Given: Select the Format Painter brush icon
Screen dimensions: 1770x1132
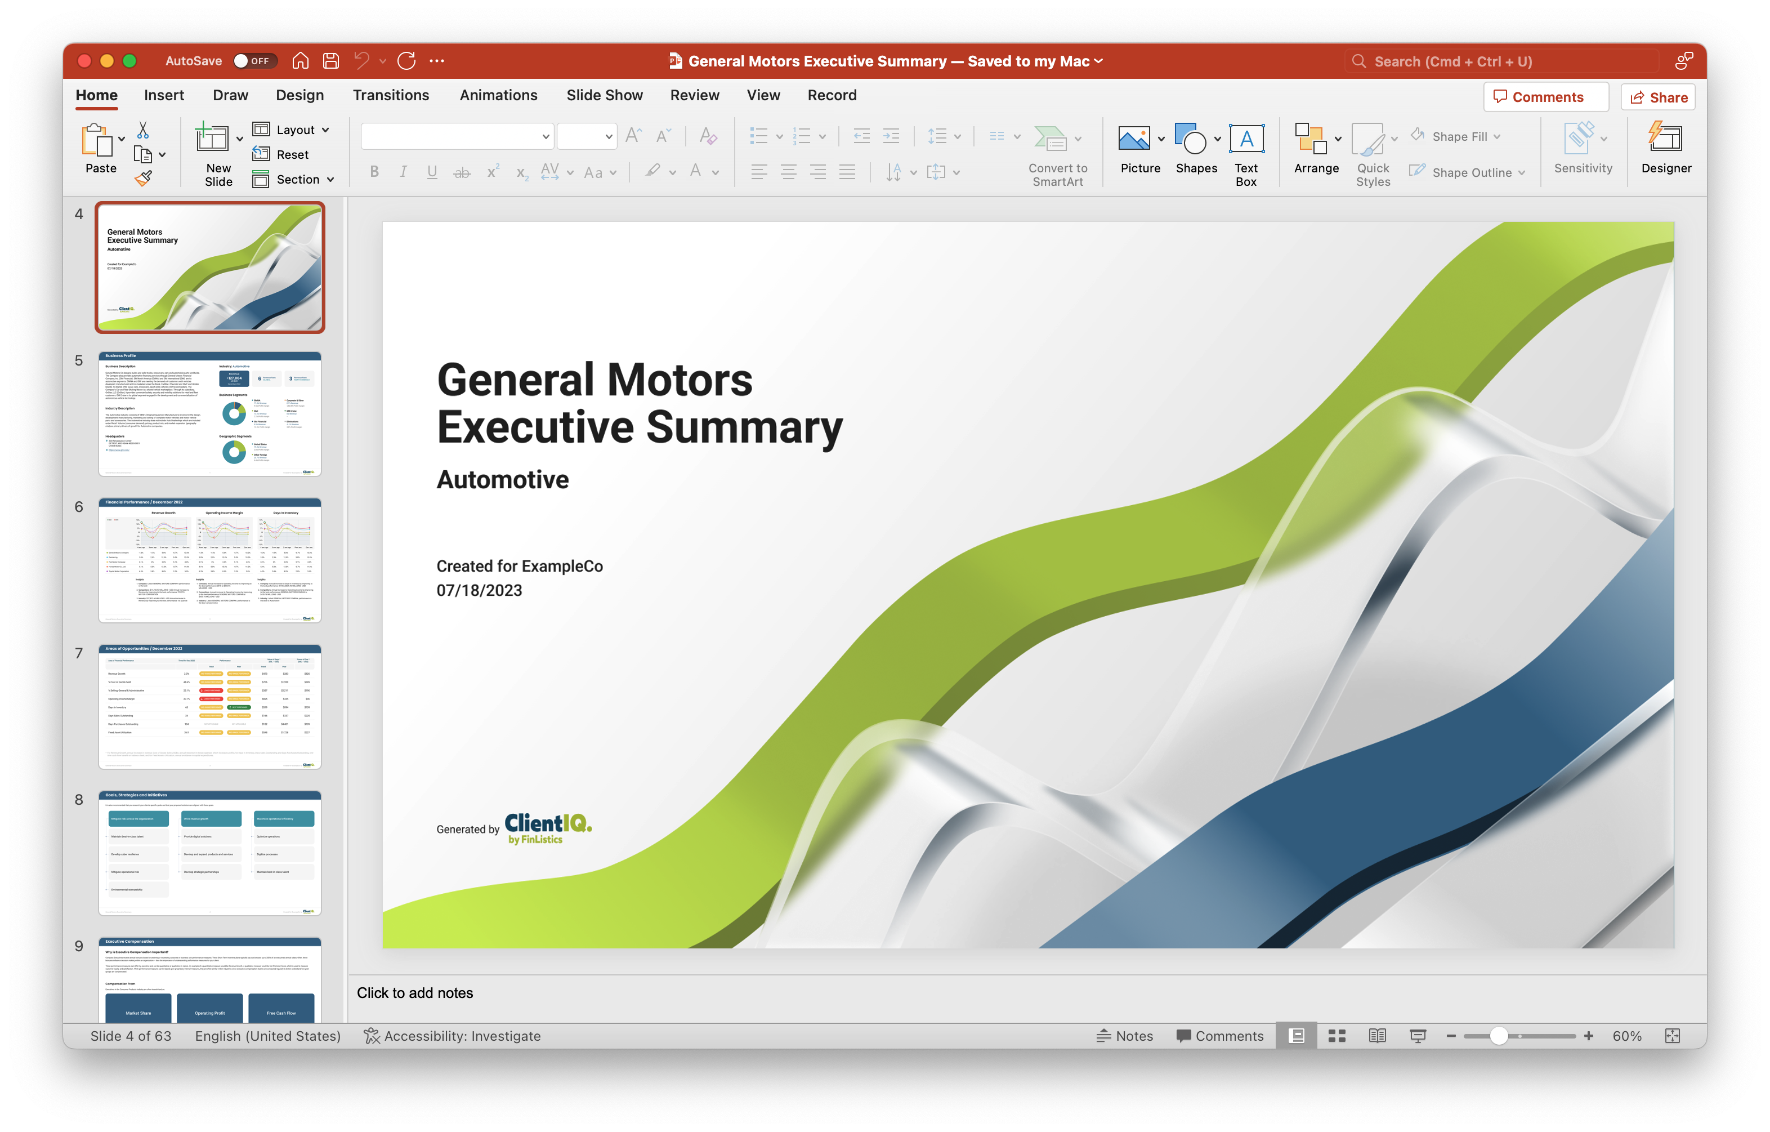Looking at the screenshot, I should click(x=142, y=179).
